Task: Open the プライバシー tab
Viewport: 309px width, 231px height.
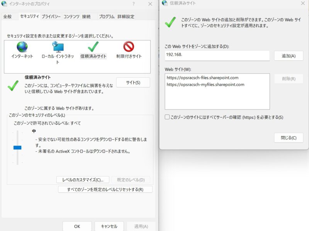Action: point(51,17)
